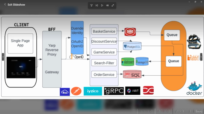
Task: Click the OrderService box
Action: [104, 74]
